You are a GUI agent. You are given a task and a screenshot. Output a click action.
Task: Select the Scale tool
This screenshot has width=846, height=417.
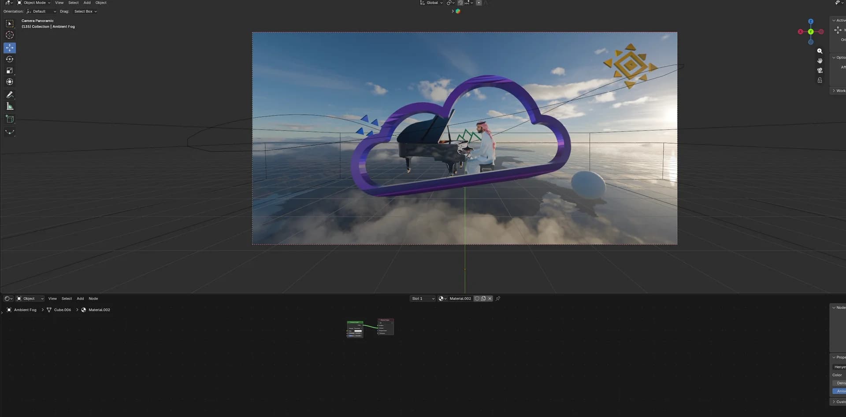click(10, 70)
